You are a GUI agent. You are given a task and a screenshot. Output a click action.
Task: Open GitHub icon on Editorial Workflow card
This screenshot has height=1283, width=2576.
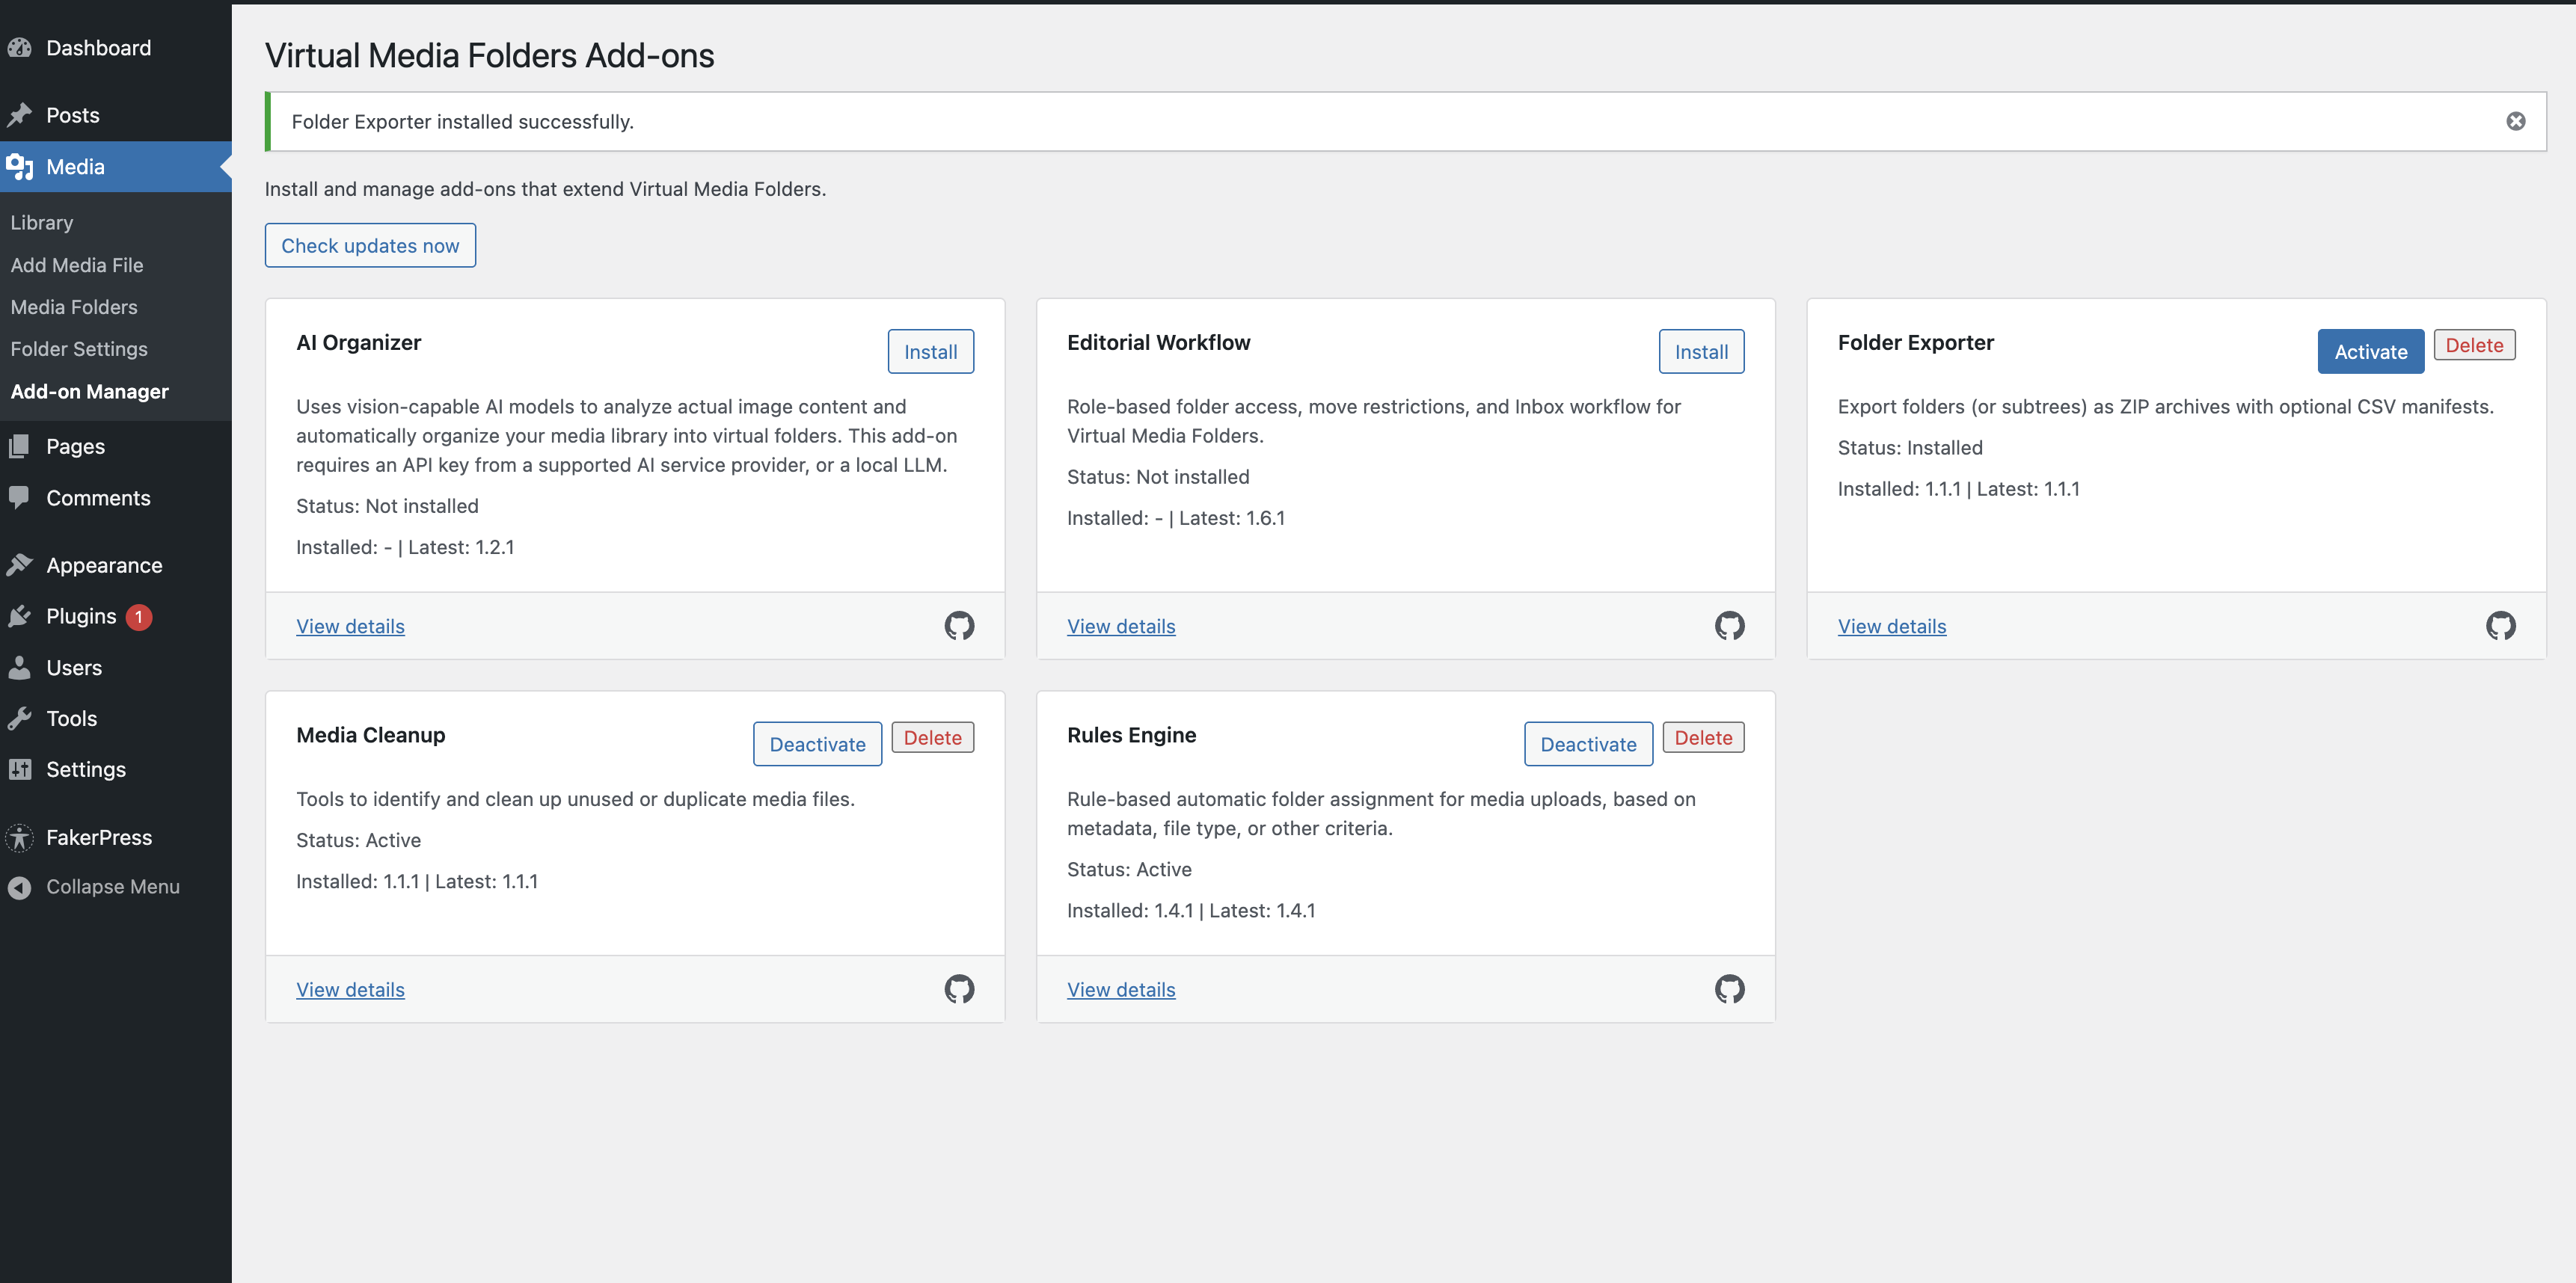pyautogui.click(x=1729, y=626)
